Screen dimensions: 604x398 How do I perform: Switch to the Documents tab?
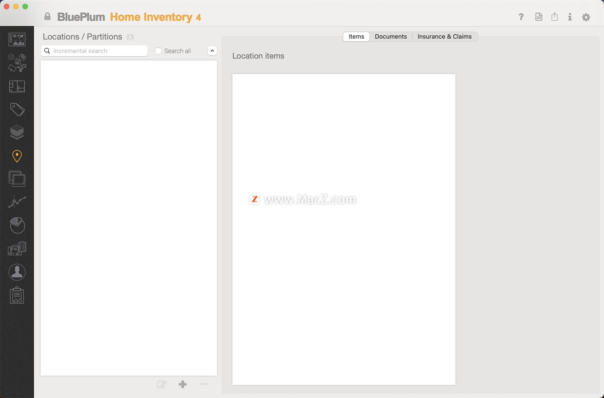pyautogui.click(x=391, y=36)
